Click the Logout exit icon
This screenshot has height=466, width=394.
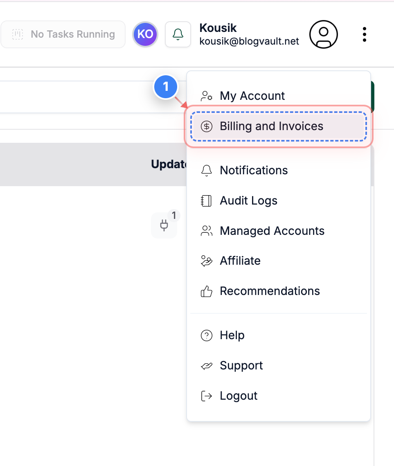(206, 396)
